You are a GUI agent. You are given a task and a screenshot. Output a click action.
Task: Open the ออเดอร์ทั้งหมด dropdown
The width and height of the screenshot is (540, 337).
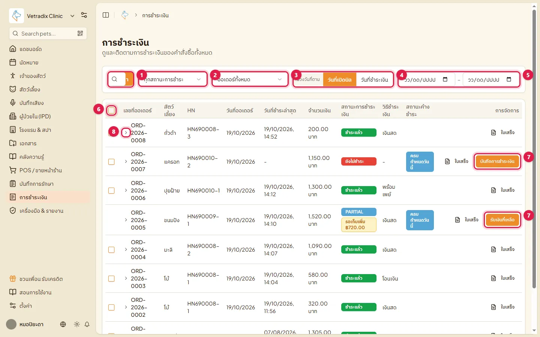tap(250, 79)
